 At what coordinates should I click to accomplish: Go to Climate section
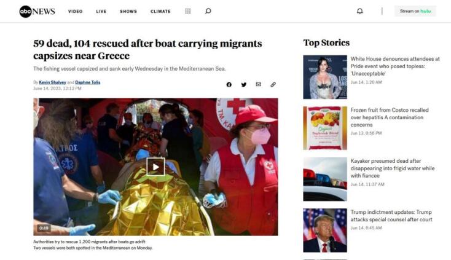pyautogui.click(x=160, y=11)
